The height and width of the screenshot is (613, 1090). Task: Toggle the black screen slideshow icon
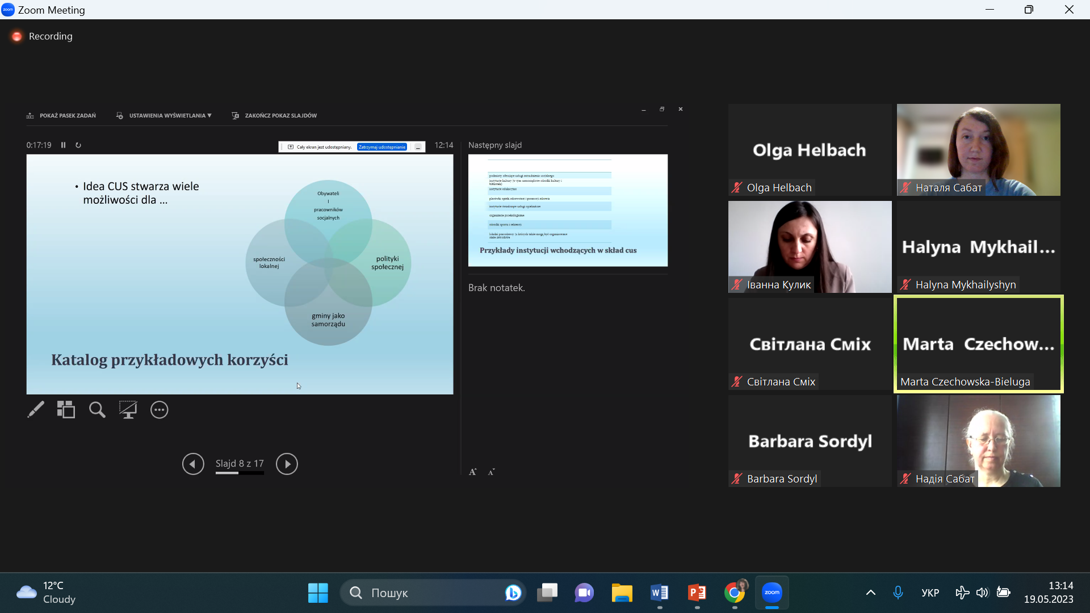pyautogui.click(x=128, y=410)
